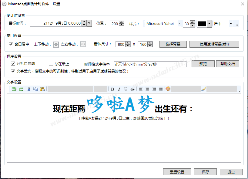Open the 帮助文档 button
The width and height of the screenshot is (248, 179).
228,64
